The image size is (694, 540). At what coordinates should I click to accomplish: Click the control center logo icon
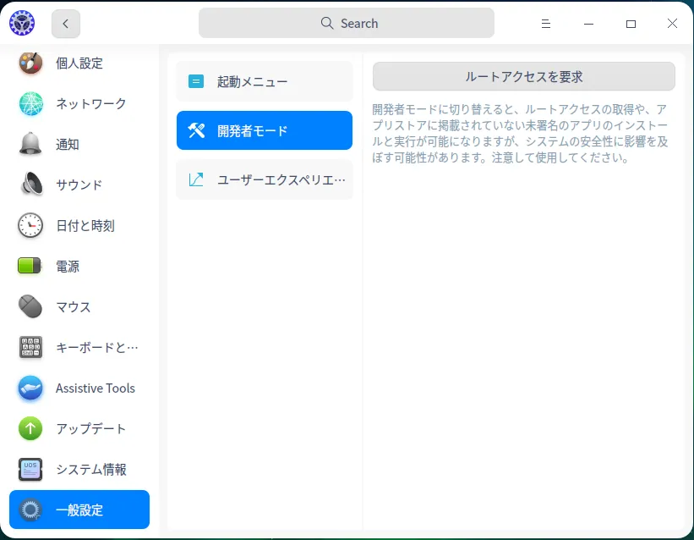[20, 23]
